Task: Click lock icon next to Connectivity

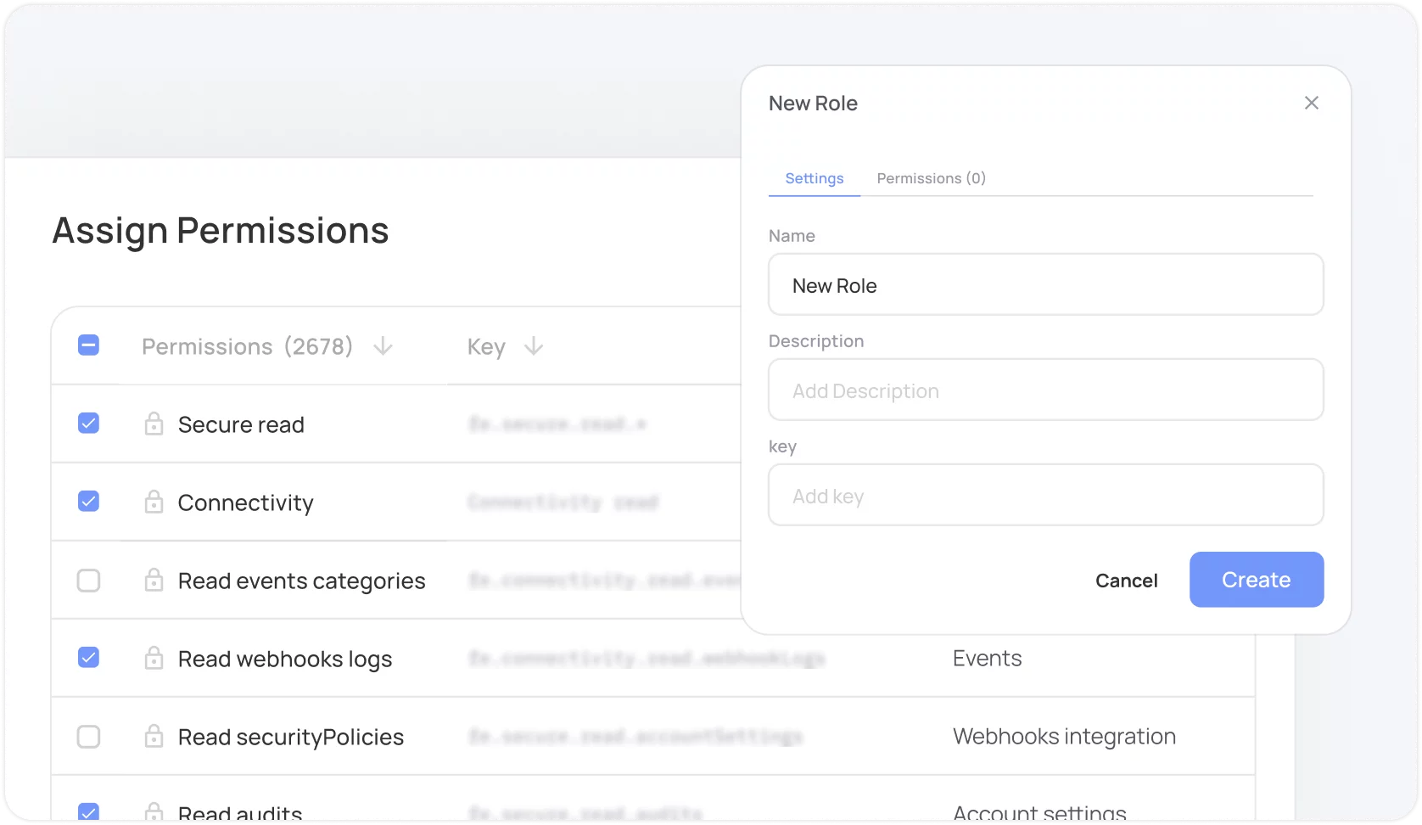Action: coord(154,502)
